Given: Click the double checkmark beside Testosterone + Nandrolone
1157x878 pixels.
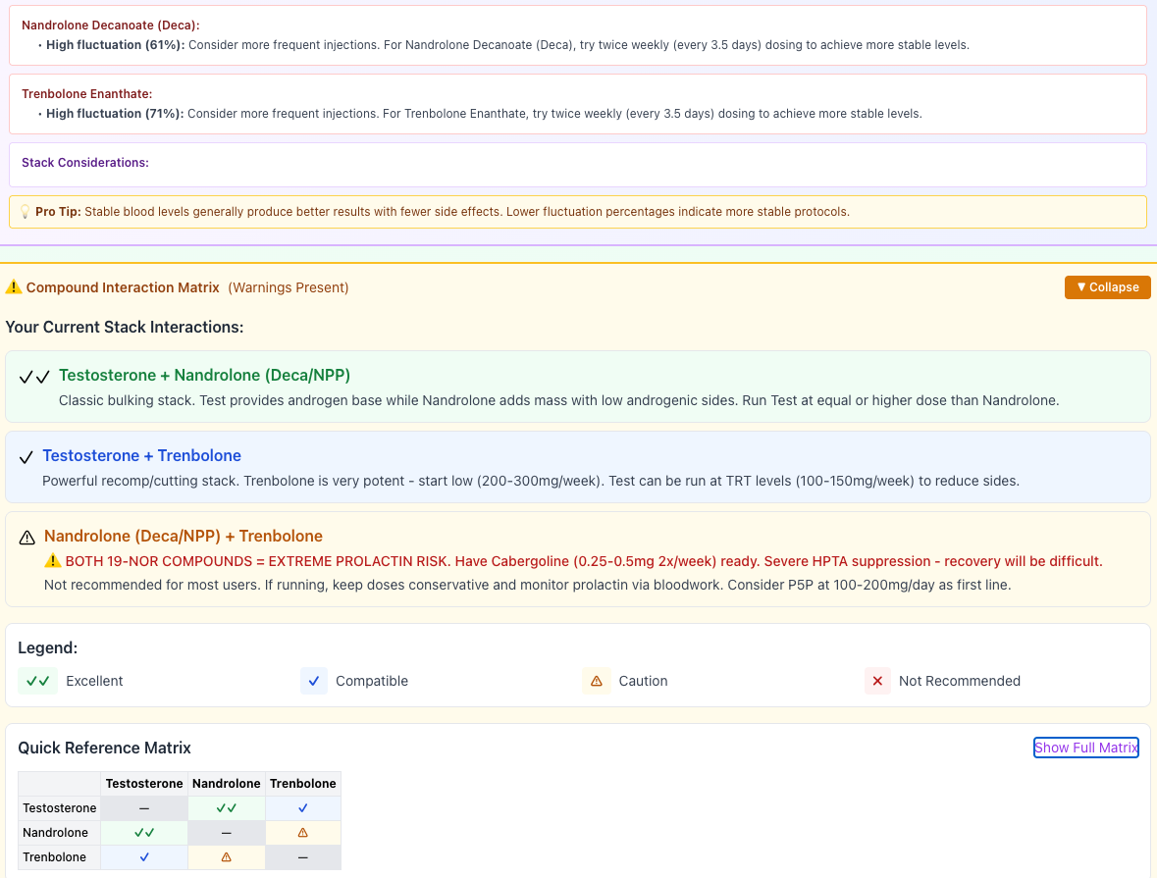Looking at the screenshot, I should tap(33, 376).
